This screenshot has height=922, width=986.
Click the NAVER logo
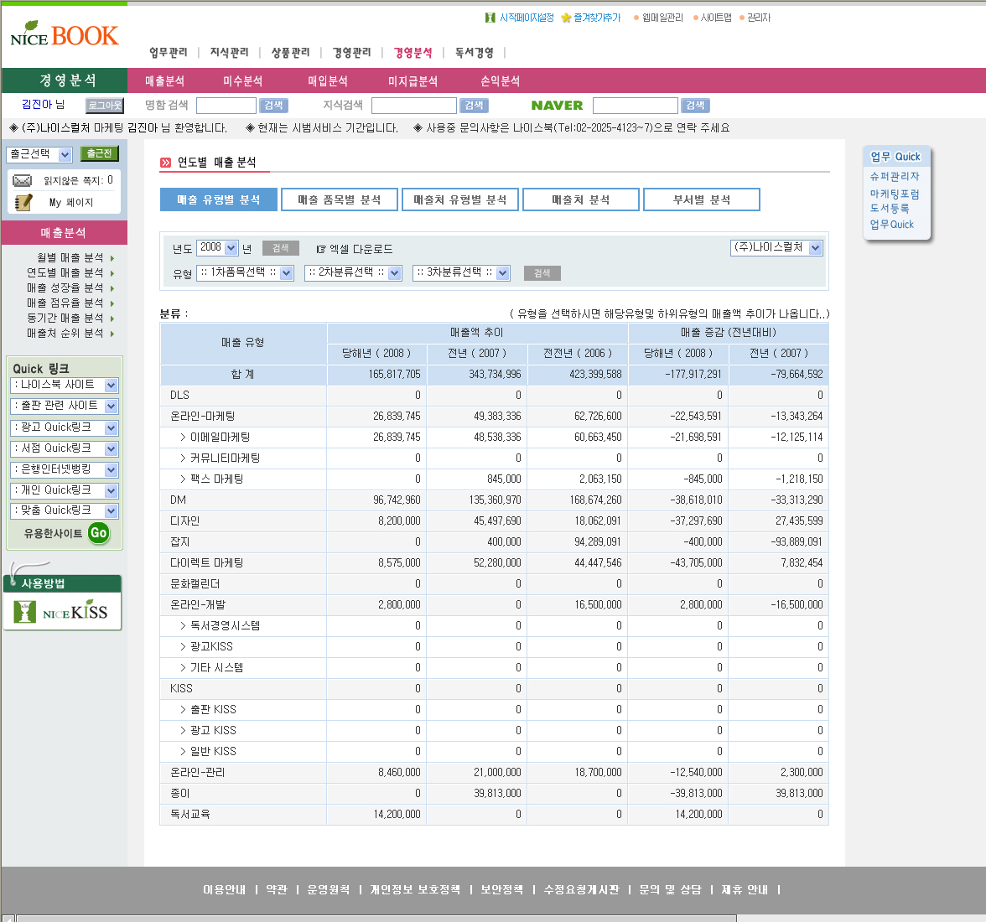pos(557,106)
